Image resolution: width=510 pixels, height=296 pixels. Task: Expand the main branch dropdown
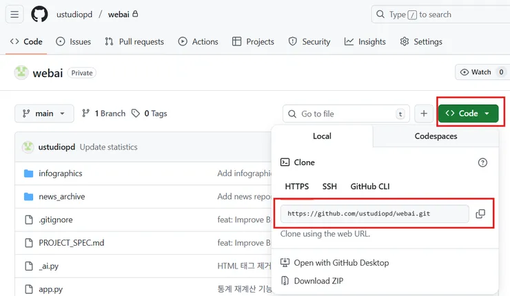[44, 114]
